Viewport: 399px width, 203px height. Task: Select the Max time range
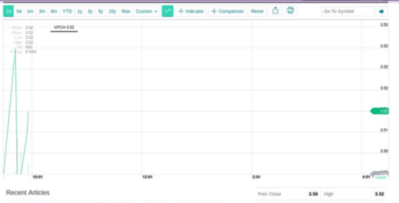[x=126, y=11]
